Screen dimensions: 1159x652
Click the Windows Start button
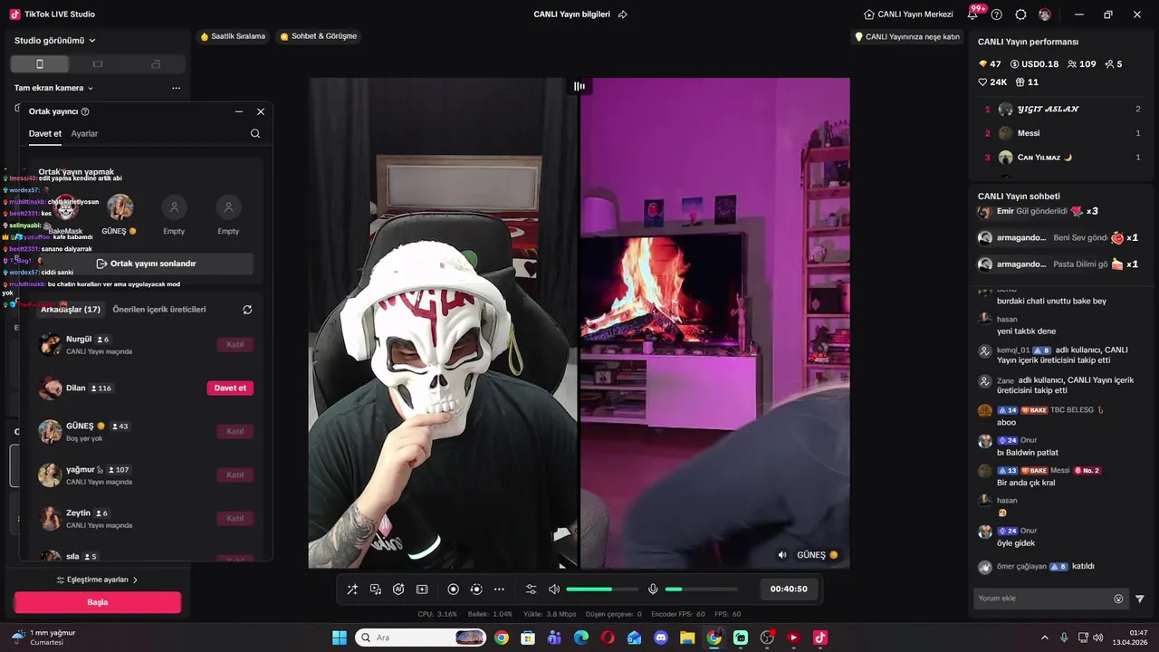coord(340,638)
